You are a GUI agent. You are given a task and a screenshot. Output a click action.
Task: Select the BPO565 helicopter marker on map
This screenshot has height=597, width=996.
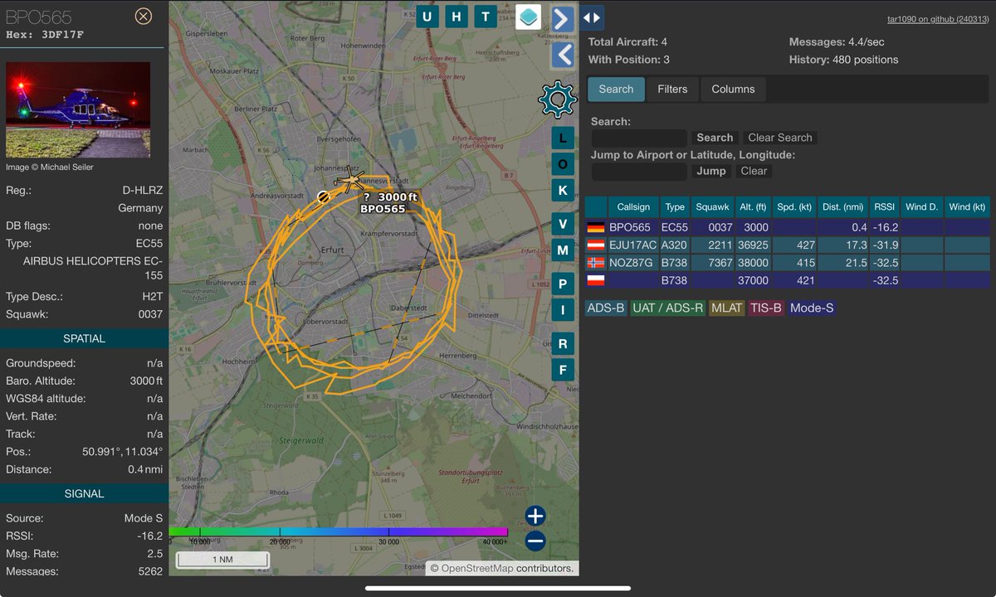(x=349, y=179)
